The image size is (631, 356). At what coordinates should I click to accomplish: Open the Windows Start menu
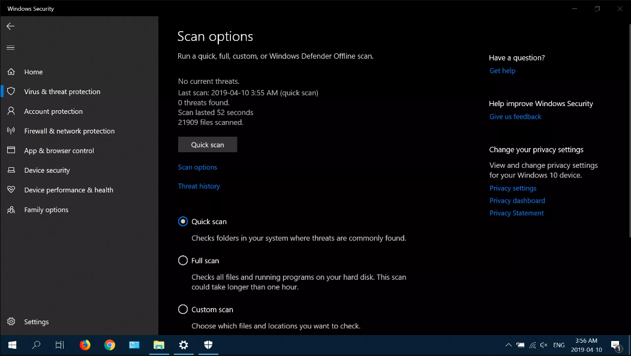coord(12,345)
